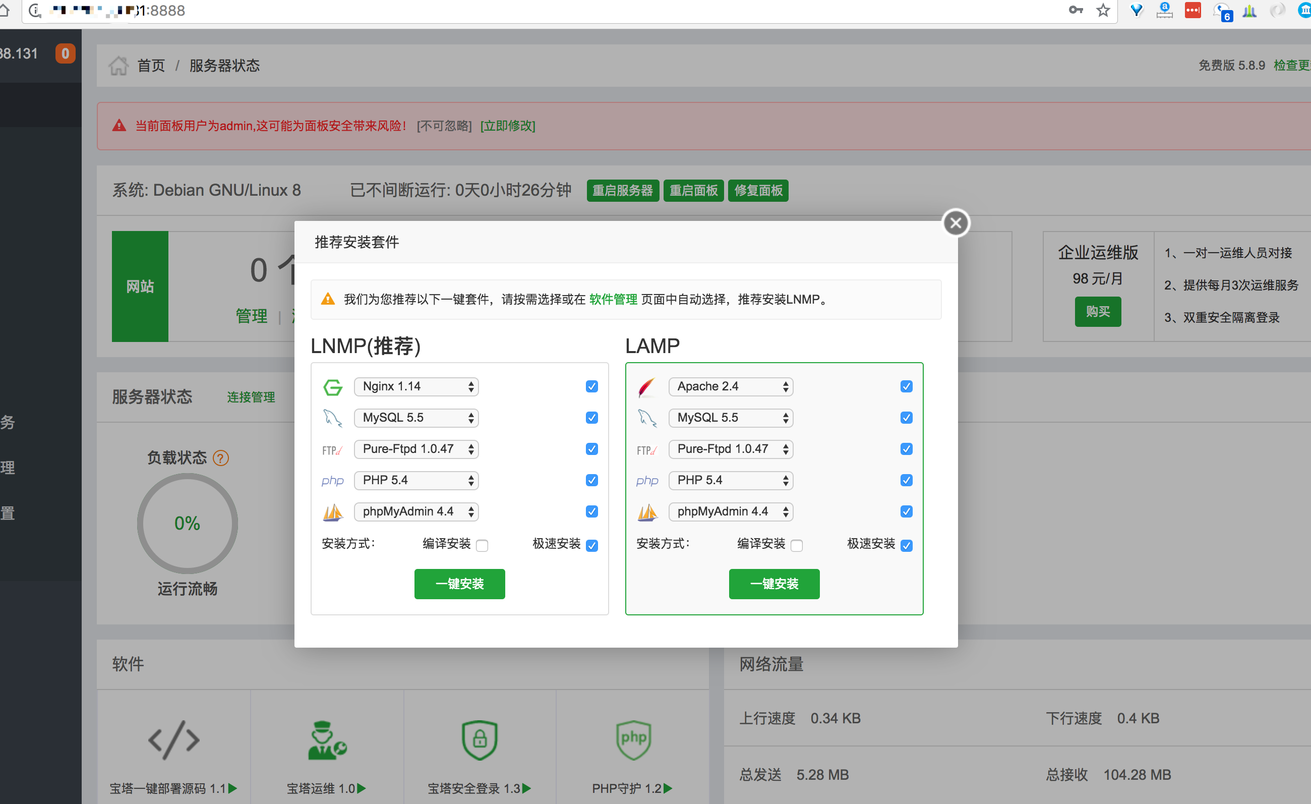Screen dimensions: 1311x804
Task: Open LAMP MySQL 5.5 version dropdown
Action: pyautogui.click(x=731, y=418)
